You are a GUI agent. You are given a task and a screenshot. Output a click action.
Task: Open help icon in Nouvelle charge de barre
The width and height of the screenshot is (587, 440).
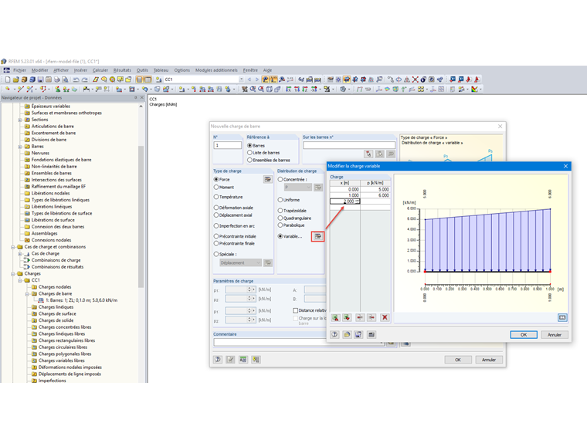pyautogui.click(x=218, y=360)
